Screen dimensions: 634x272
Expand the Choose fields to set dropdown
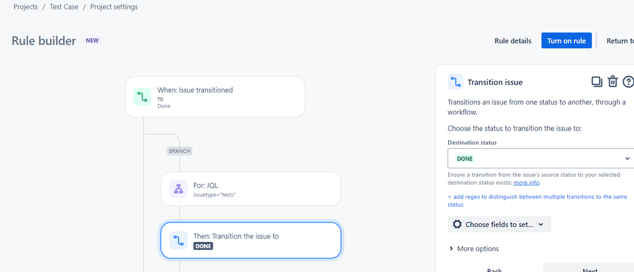pyautogui.click(x=499, y=224)
